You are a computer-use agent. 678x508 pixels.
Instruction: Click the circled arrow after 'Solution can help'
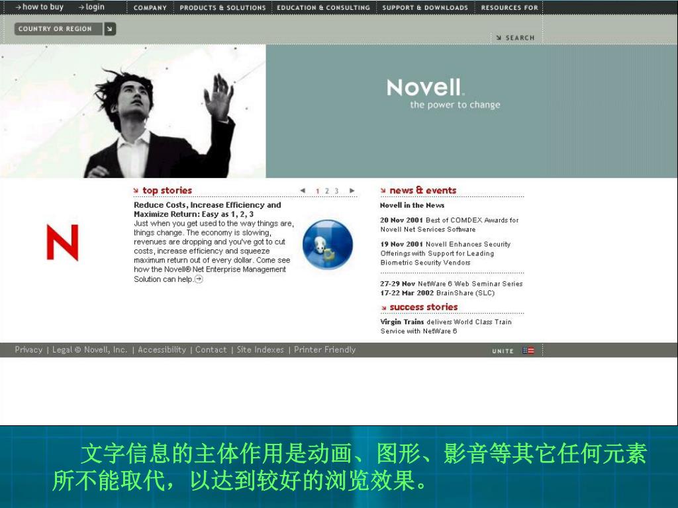pyautogui.click(x=199, y=279)
